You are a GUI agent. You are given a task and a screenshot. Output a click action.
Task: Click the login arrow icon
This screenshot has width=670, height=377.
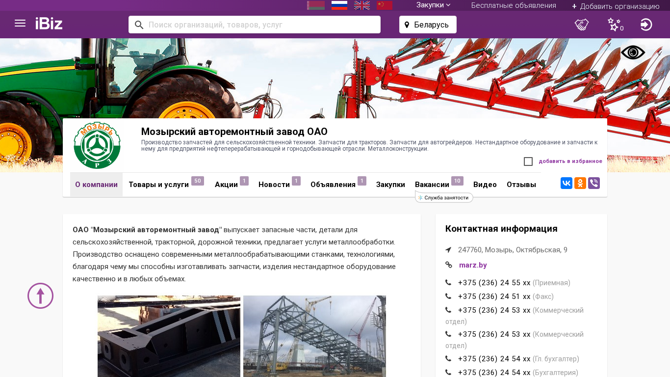(x=646, y=25)
